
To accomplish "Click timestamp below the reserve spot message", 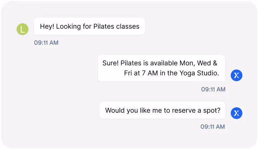I will point(212,127).
